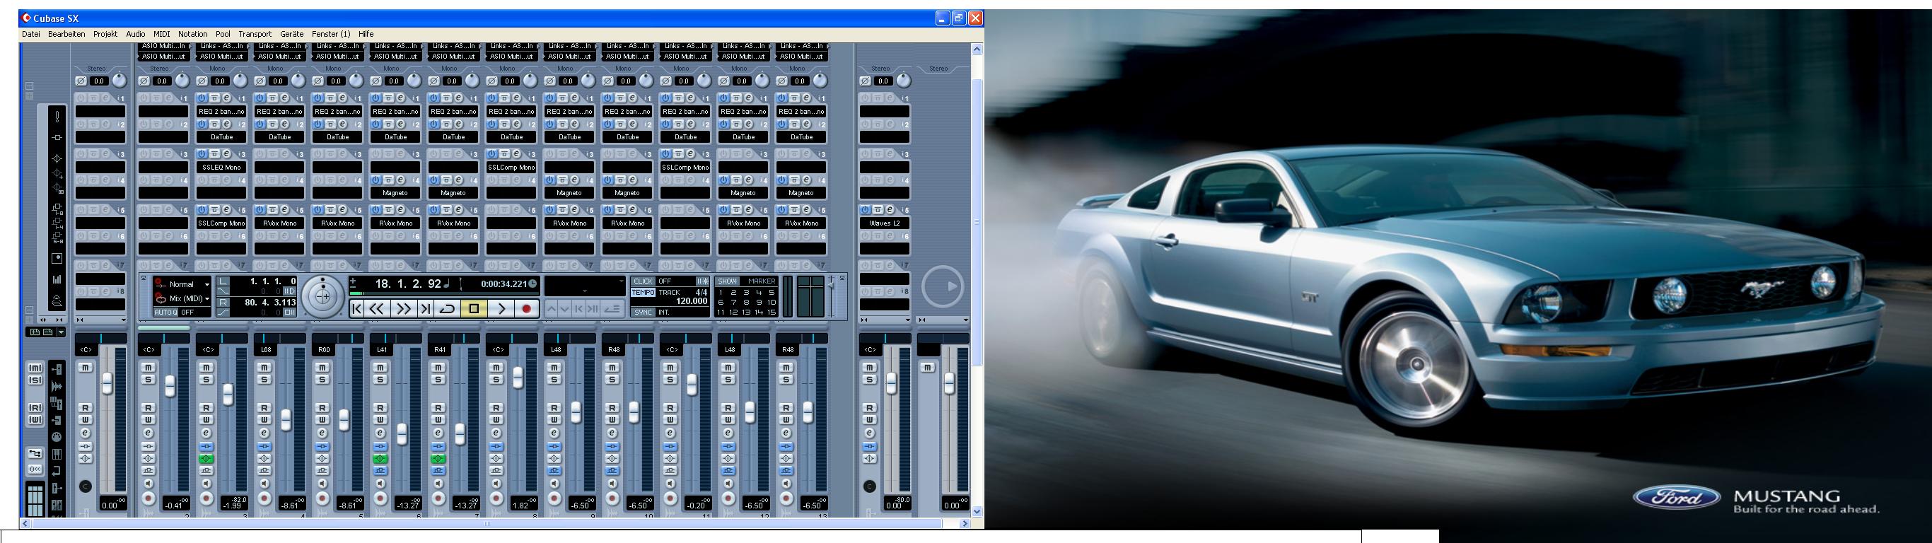Open the Mix (MIDI) cycle record dropdown
The image size is (1932, 543).
pos(182,298)
